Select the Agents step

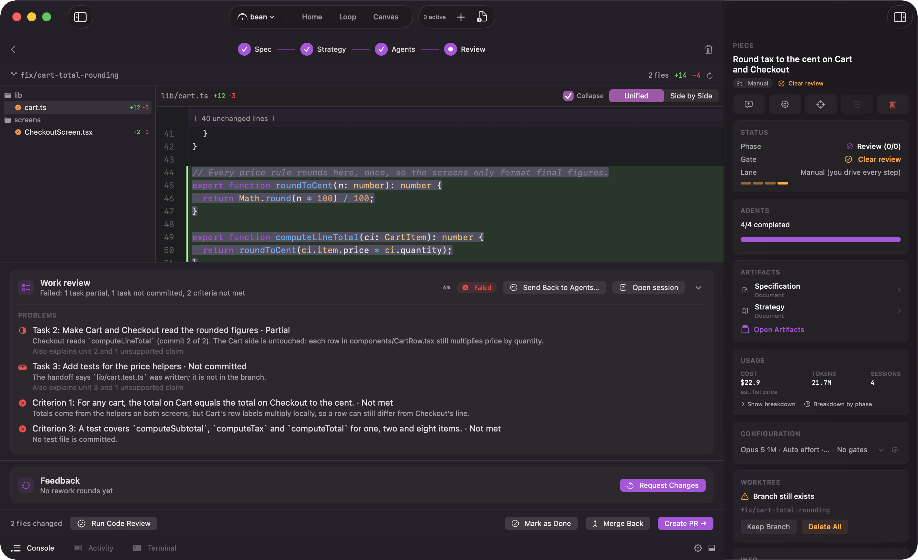pos(395,49)
